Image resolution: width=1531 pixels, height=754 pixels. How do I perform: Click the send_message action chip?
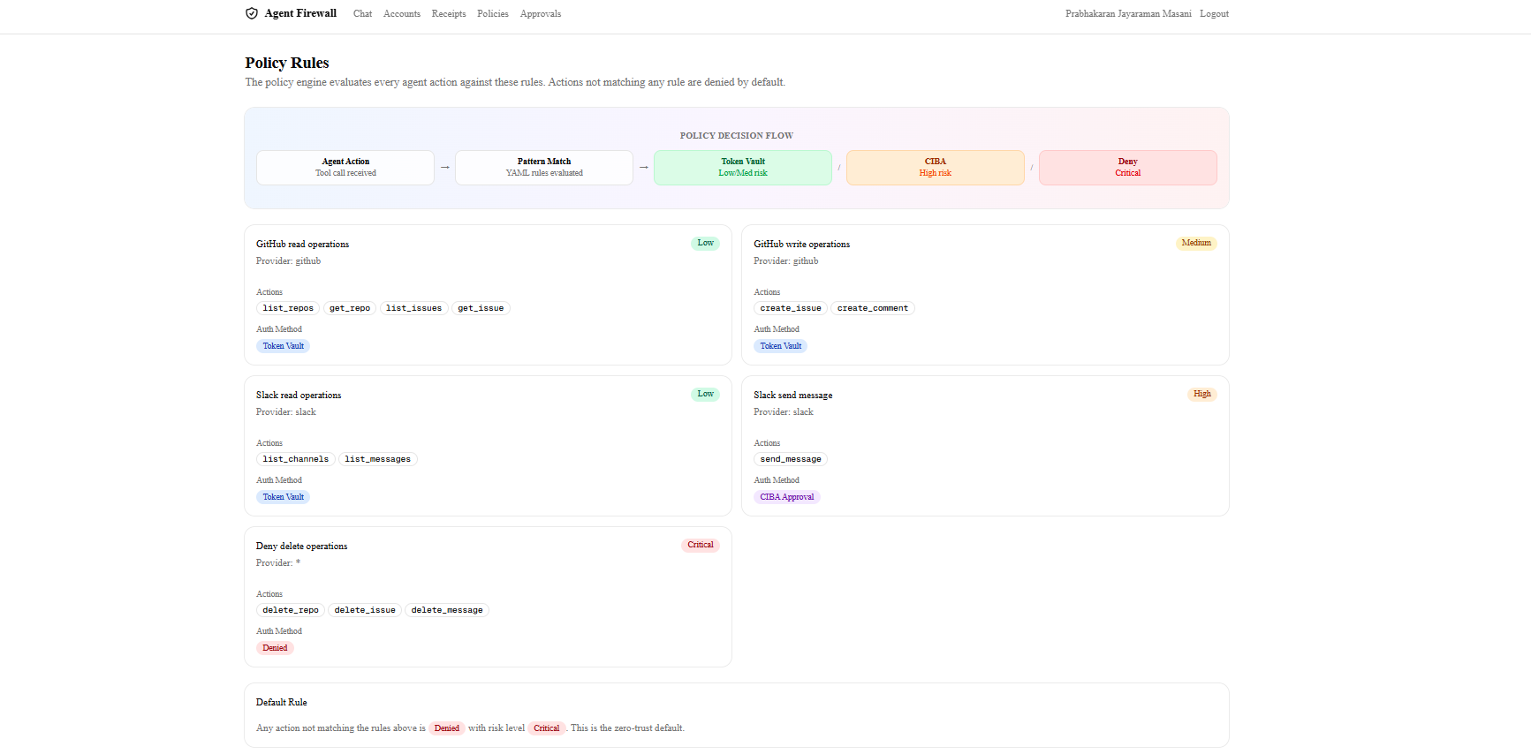(791, 459)
